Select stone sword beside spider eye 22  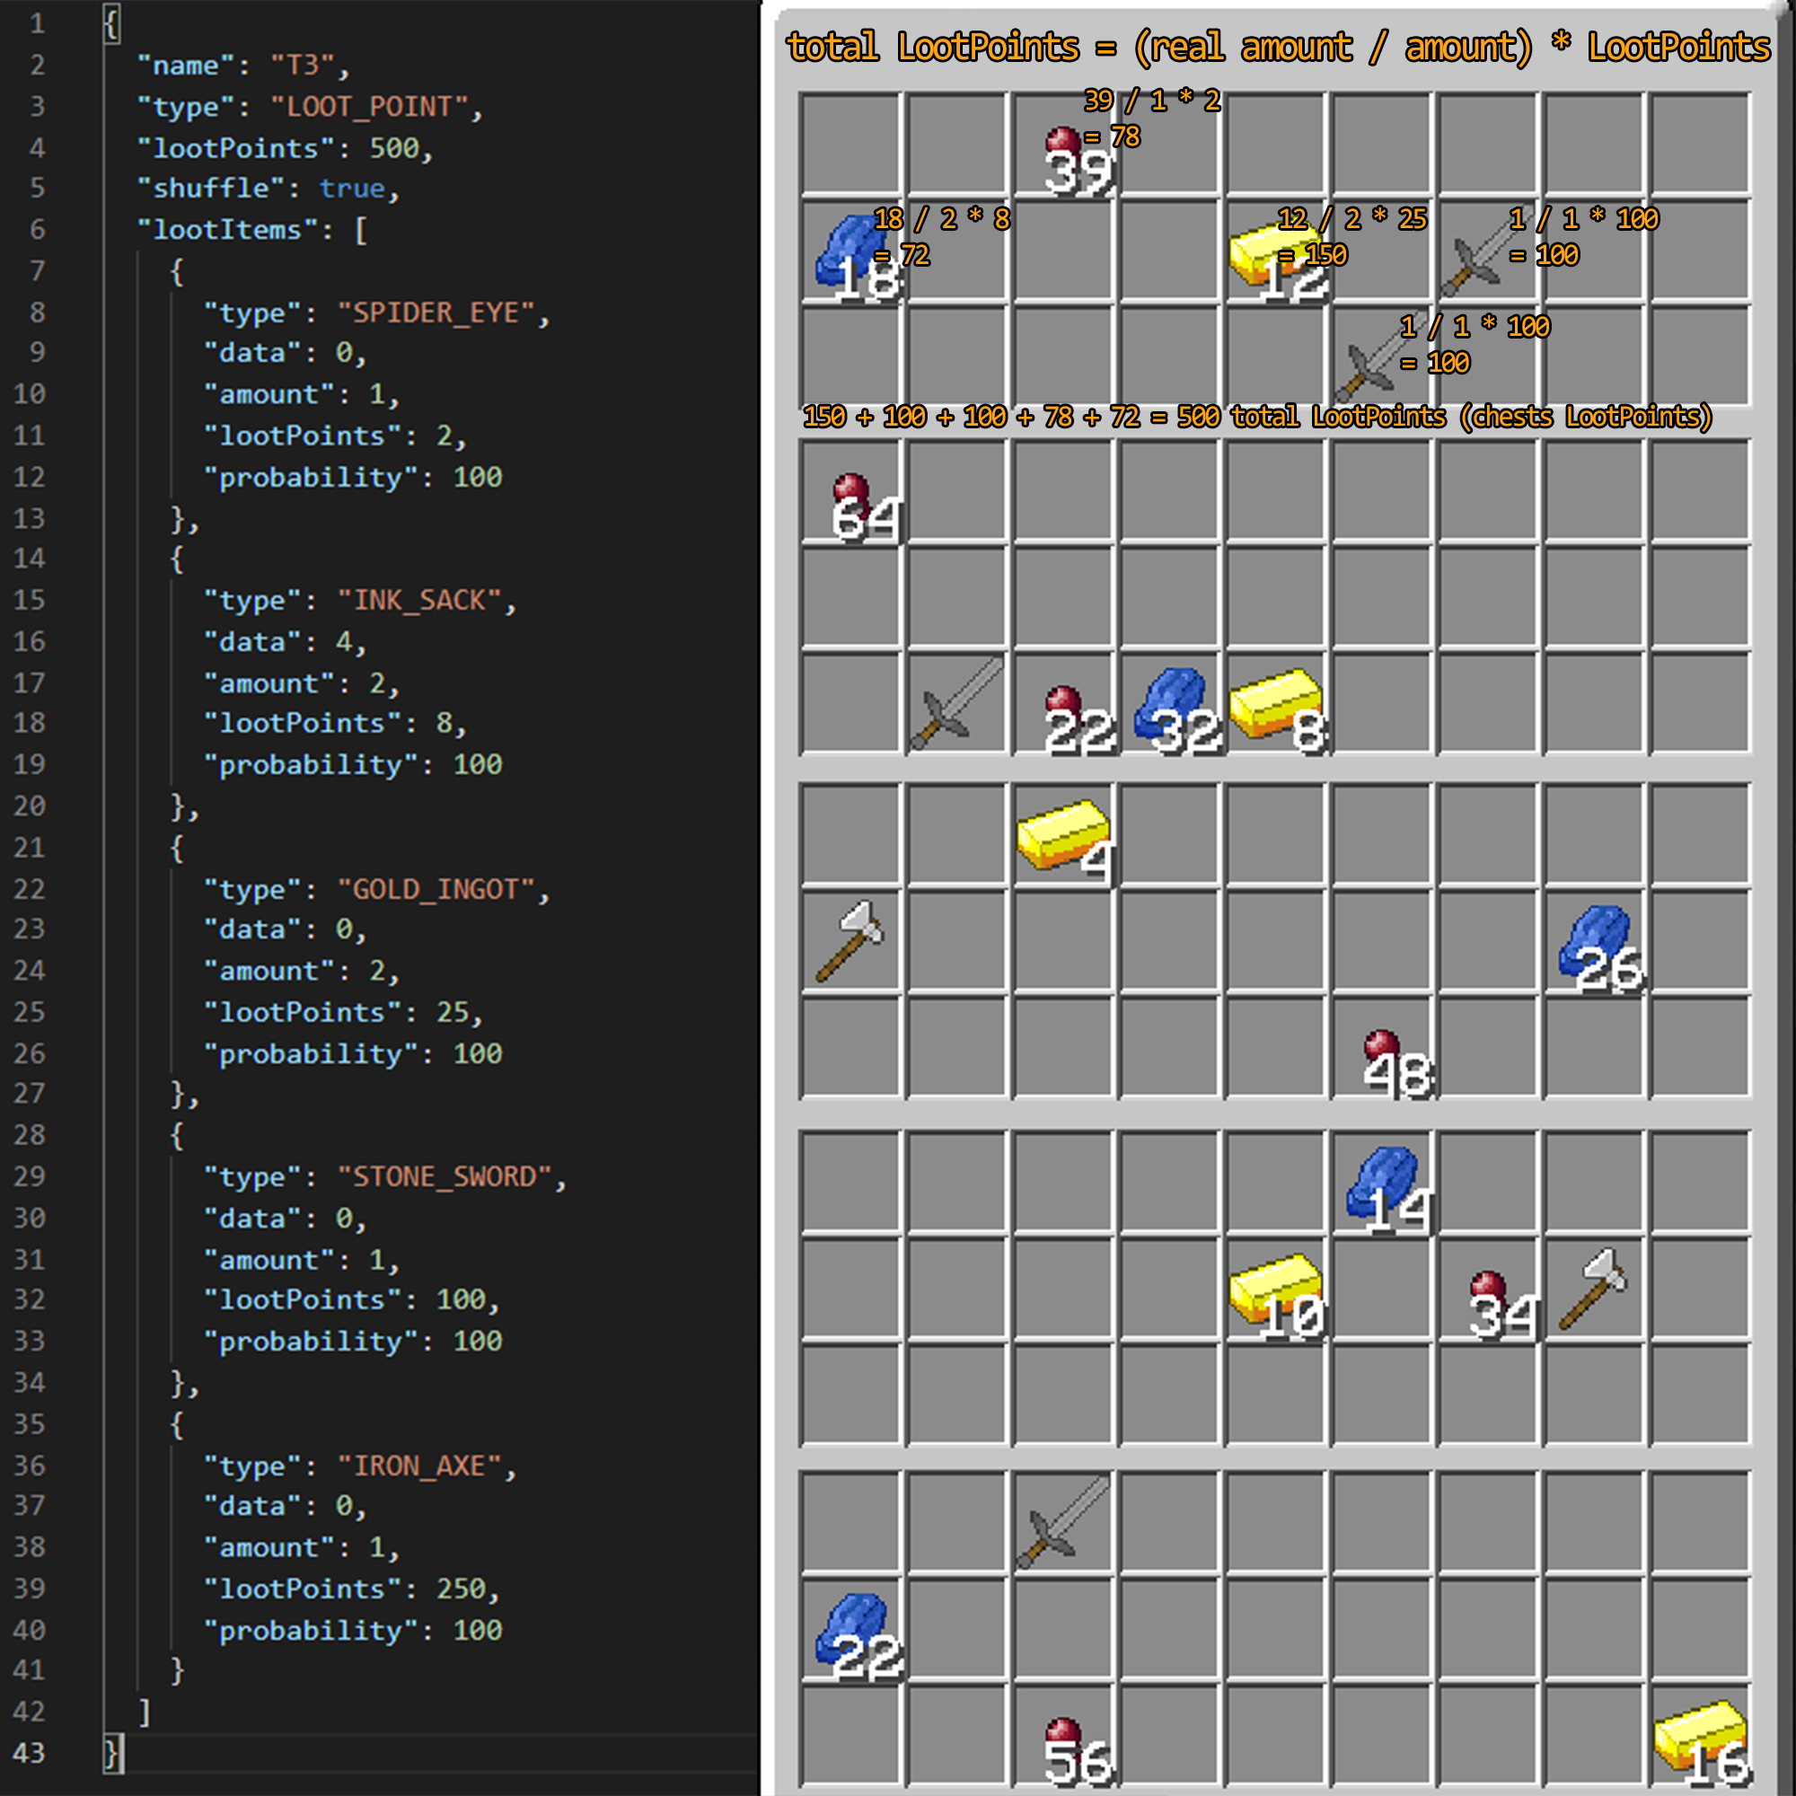957,704
